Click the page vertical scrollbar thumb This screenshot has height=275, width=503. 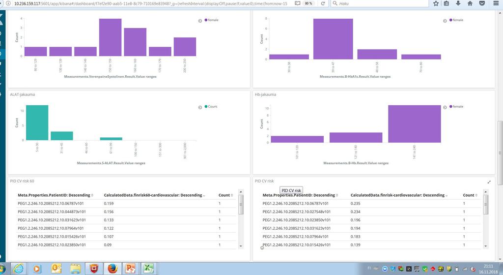pos(500,153)
